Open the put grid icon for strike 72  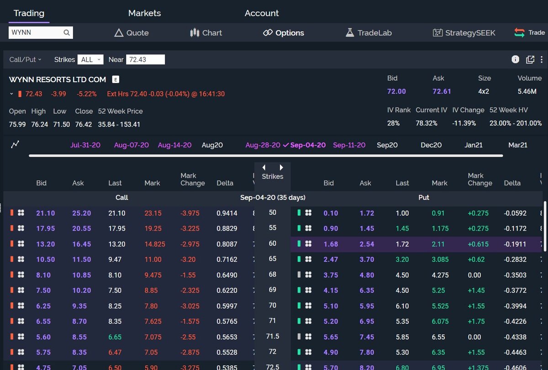[308, 353]
